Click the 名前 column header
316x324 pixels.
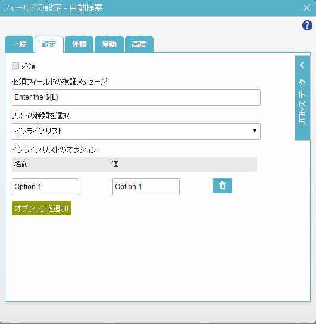click(x=21, y=164)
